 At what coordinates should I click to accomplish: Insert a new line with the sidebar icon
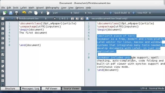[x=3, y=55]
